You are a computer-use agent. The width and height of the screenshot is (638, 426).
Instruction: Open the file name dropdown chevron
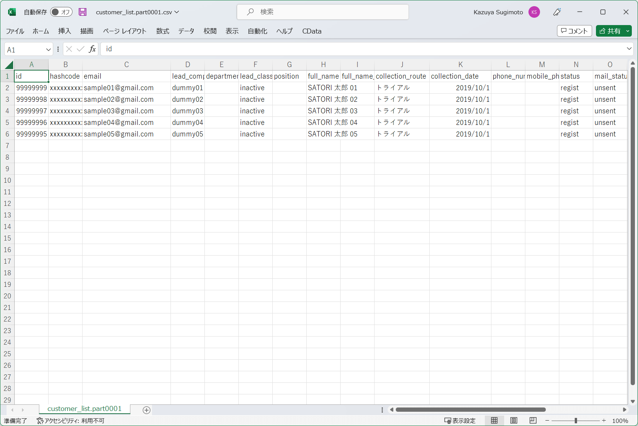point(177,12)
